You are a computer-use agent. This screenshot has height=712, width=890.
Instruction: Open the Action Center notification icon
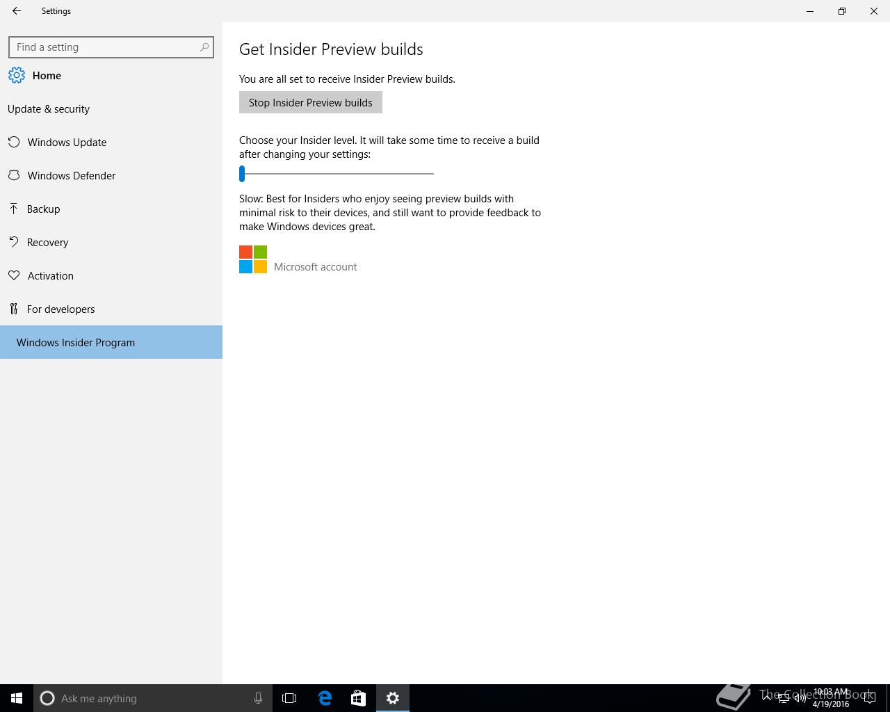click(869, 698)
